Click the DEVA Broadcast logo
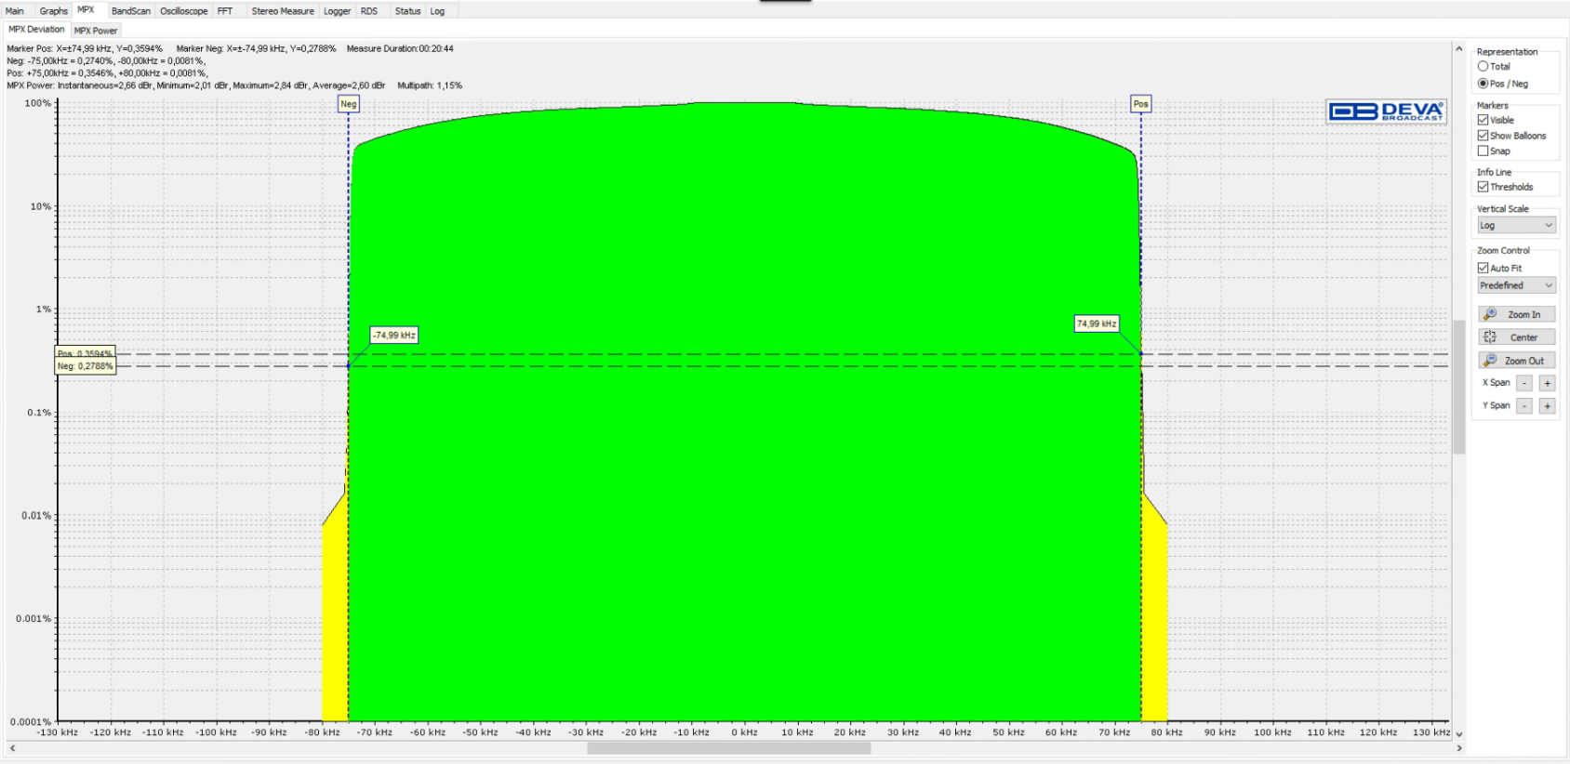Image resolution: width=1570 pixels, height=764 pixels. click(x=1386, y=112)
